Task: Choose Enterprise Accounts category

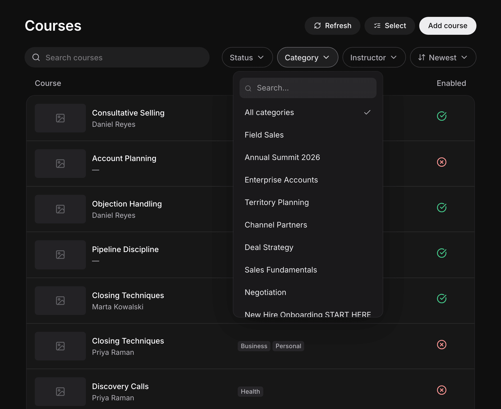Action: (308, 180)
